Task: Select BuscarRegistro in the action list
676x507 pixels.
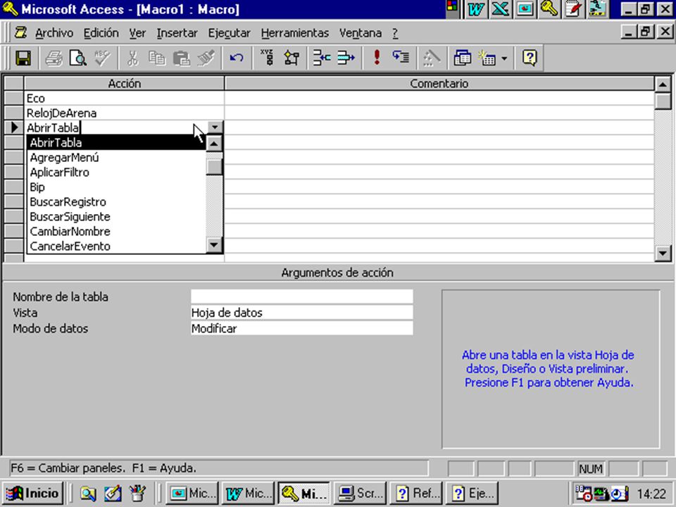Action: pos(116,202)
